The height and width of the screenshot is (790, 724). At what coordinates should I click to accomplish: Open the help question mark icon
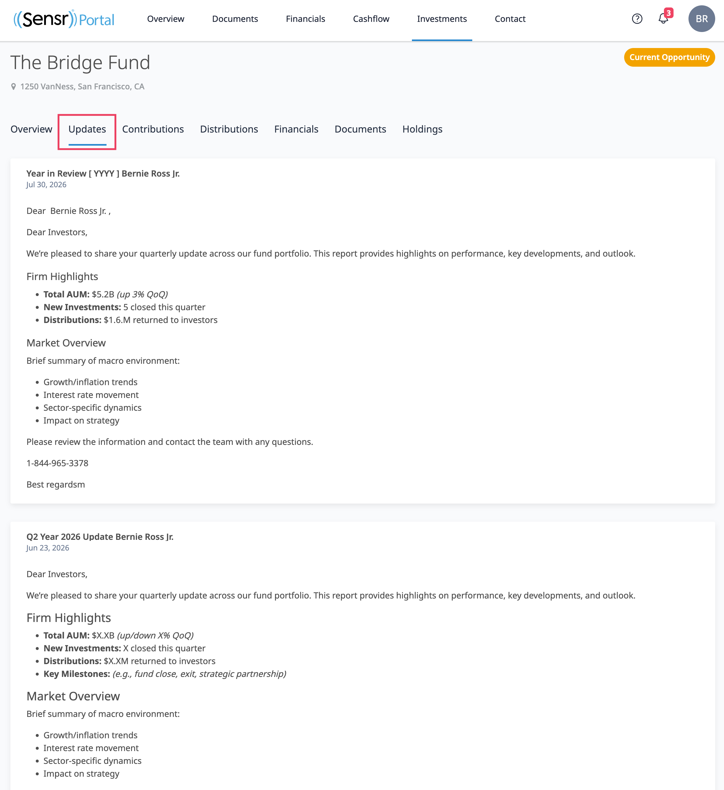637,19
